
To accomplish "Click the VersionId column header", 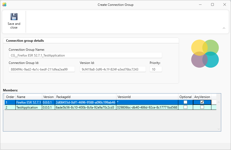I will (147, 97).
